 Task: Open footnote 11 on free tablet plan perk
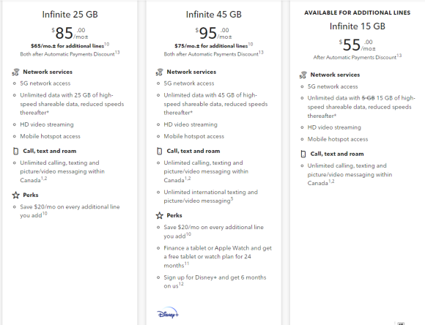(x=187, y=264)
